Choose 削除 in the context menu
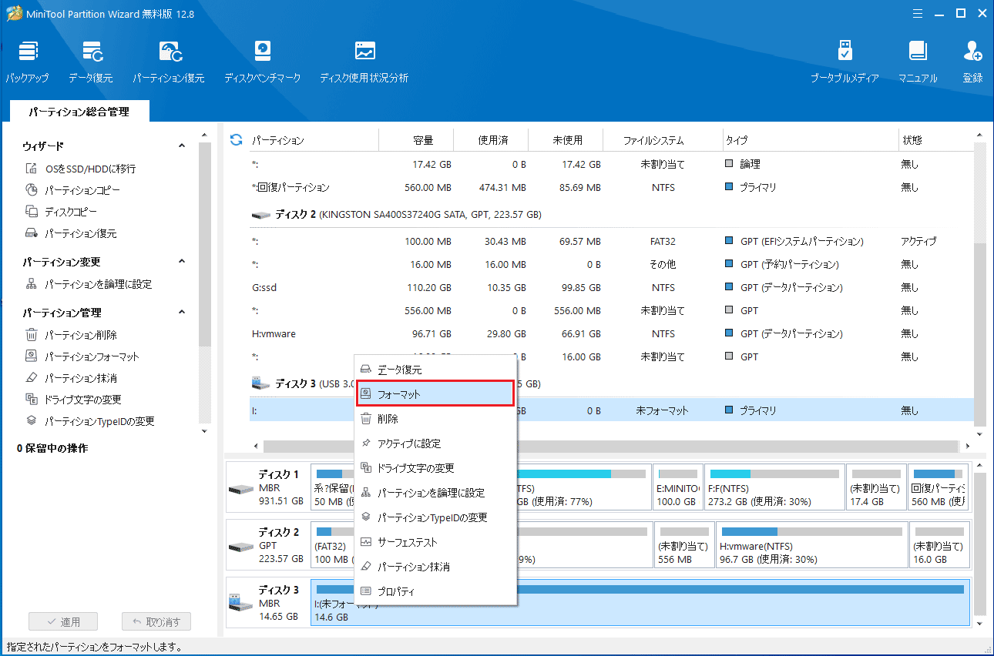The height and width of the screenshot is (656, 994). pos(435,419)
